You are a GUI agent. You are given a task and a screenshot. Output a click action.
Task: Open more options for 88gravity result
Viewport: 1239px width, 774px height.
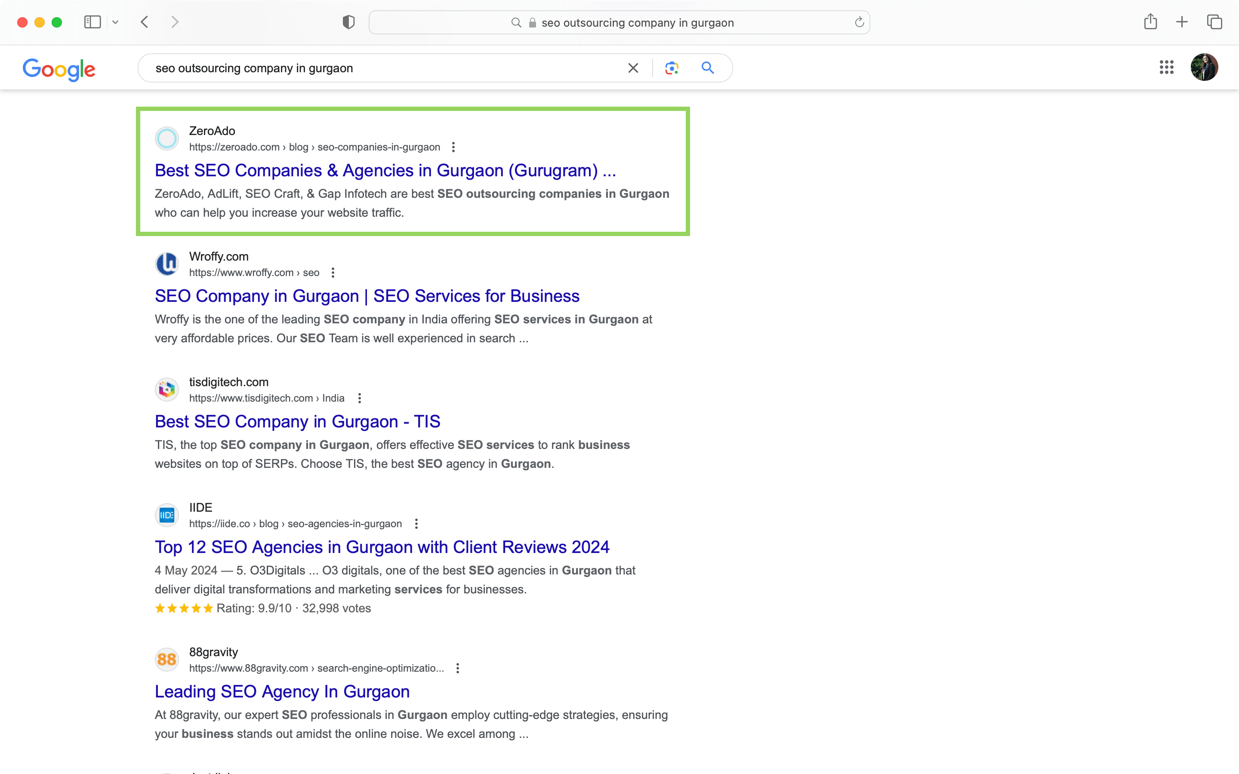click(x=458, y=668)
